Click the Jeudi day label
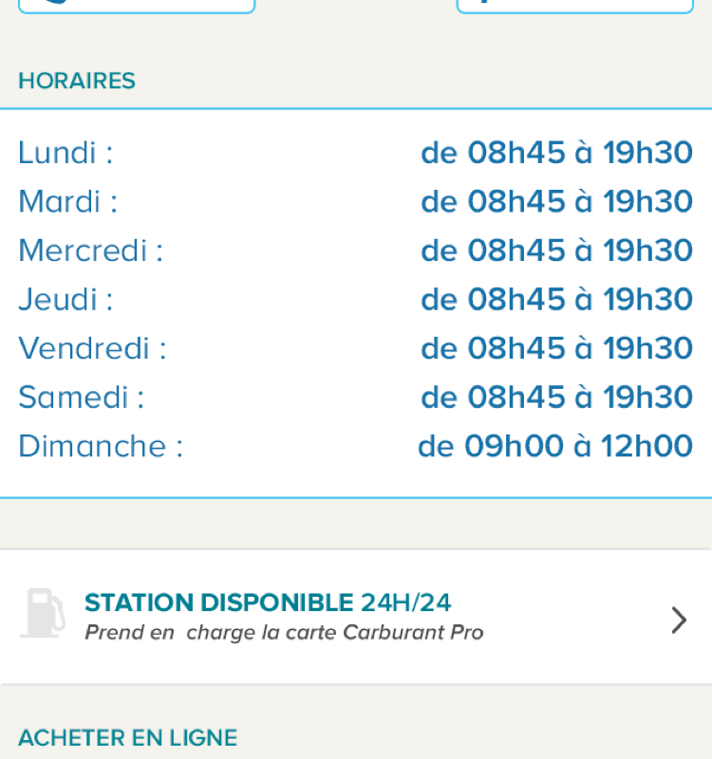The width and height of the screenshot is (712, 759). (66, 299)
